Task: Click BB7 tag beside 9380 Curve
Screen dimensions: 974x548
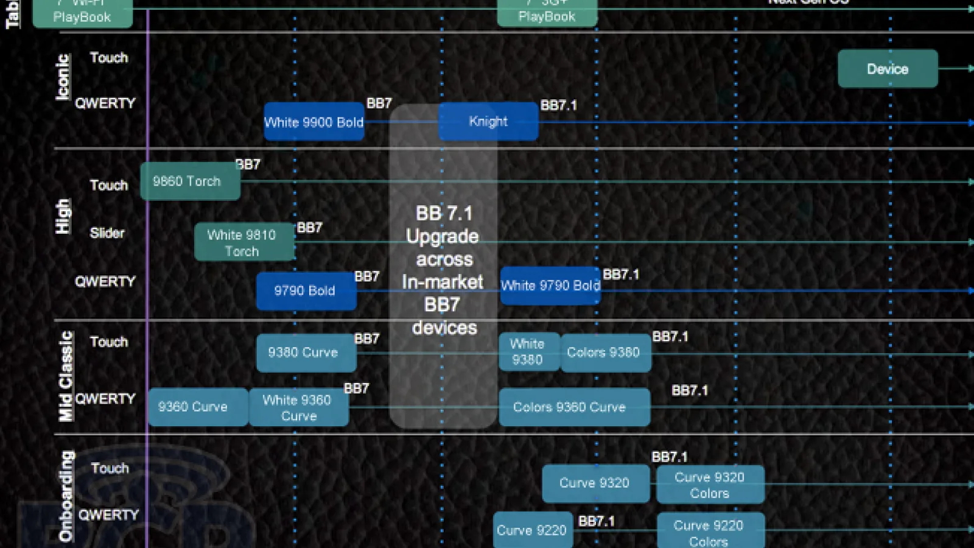Action: (x=367, y=339)
